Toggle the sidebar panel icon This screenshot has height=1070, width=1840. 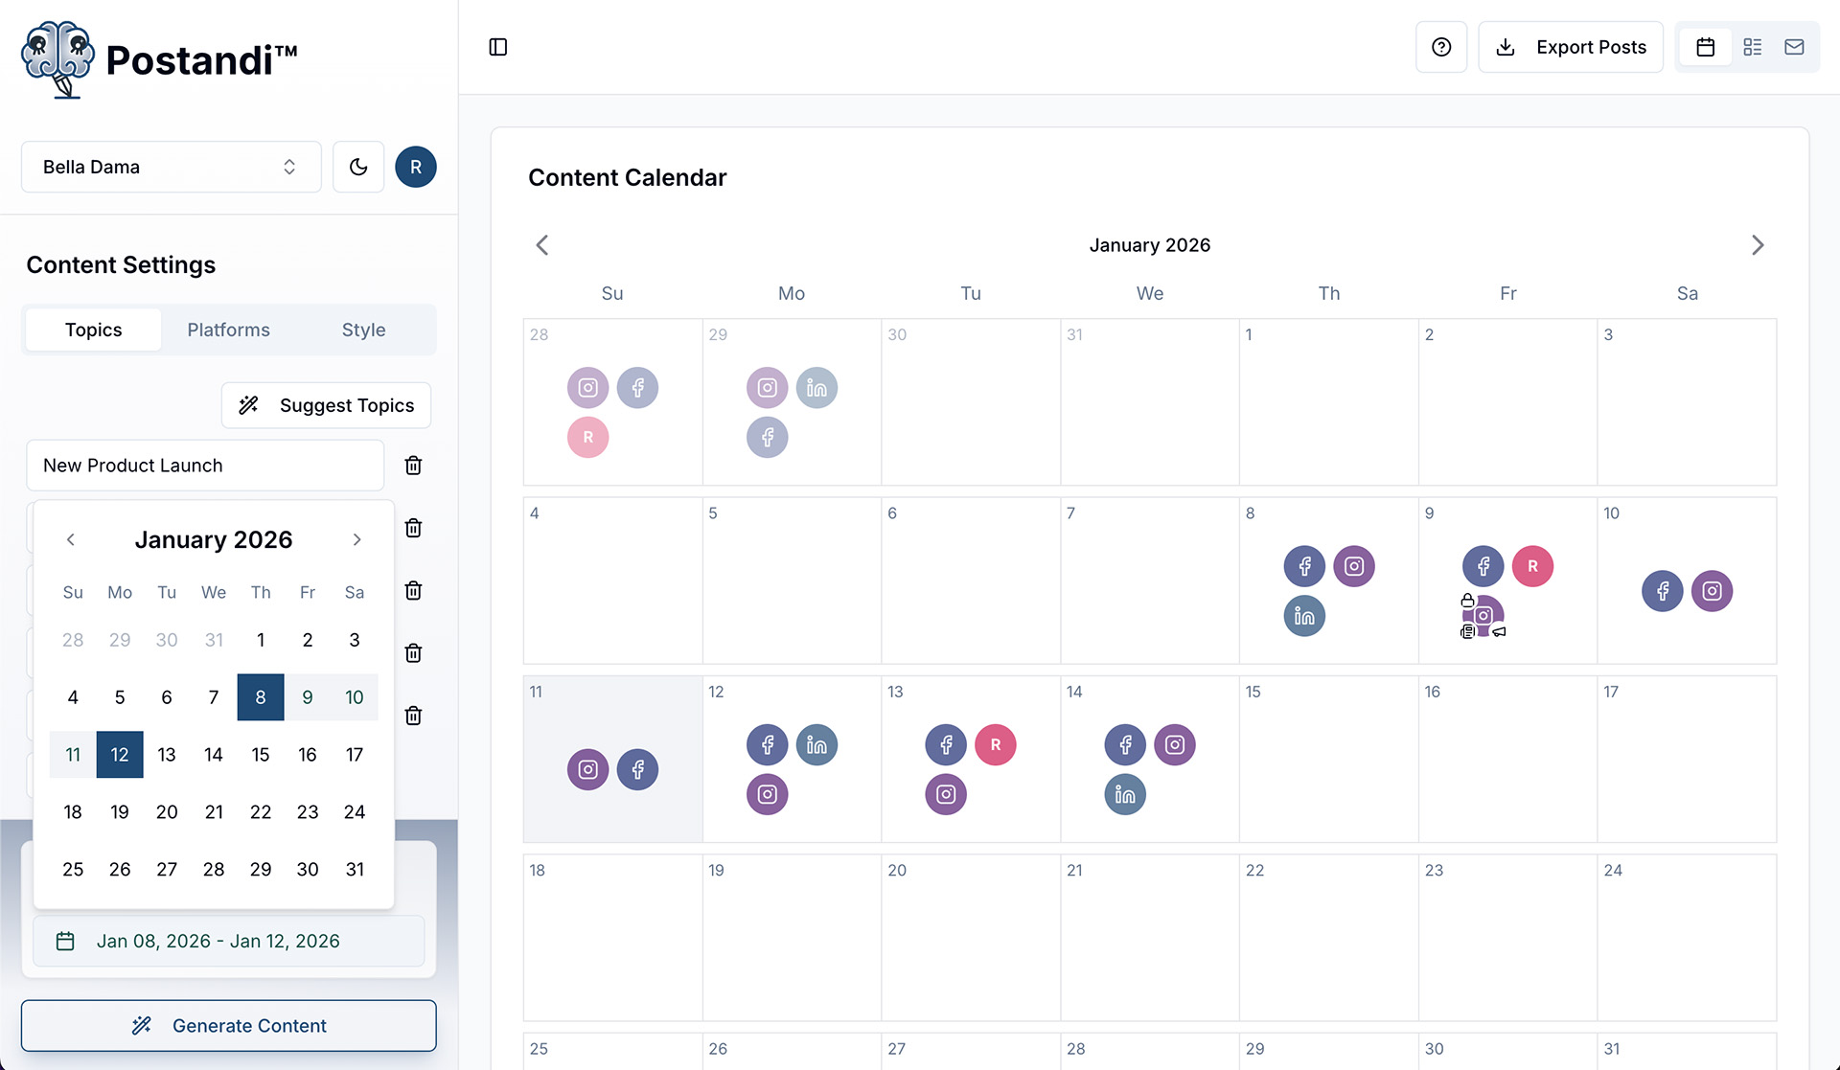click(x=497, y=47)
